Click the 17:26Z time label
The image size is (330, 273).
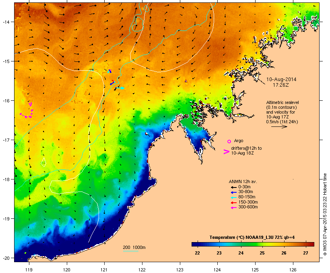point(281,85)
